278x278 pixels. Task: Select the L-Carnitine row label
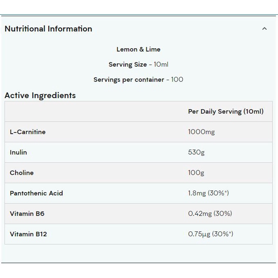(x=28, y=132)
